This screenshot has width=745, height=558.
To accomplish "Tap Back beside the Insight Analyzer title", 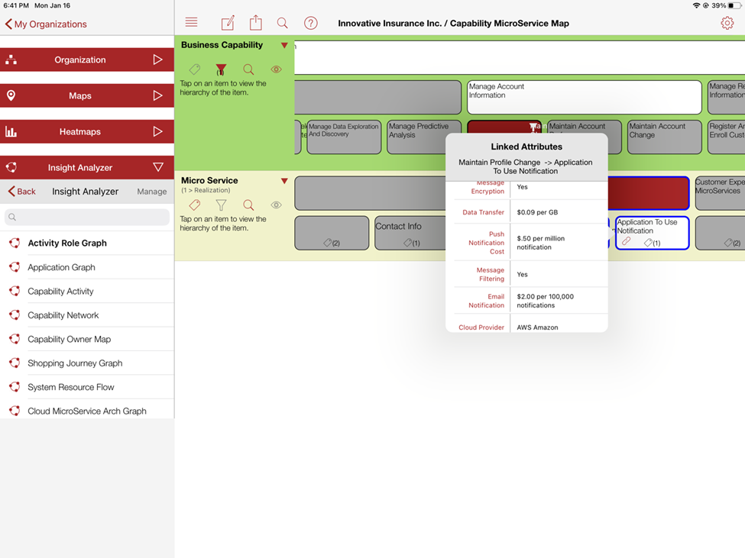I will (22, 192).
